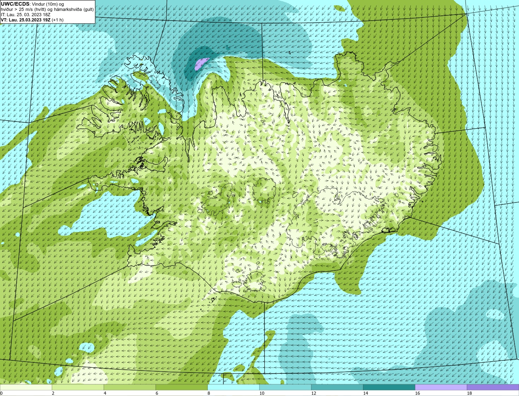Choose the 14–16 m/s dark teal legend swatch
Image resolution: width=519 pixels, height=396 pixels.
click(x=389, y=387)
